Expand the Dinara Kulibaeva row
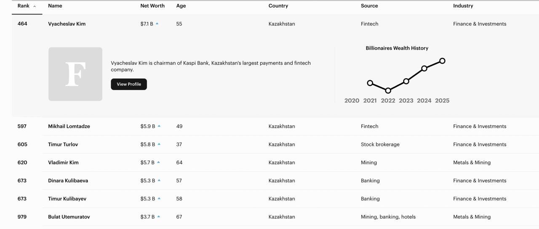 point(68,181)
